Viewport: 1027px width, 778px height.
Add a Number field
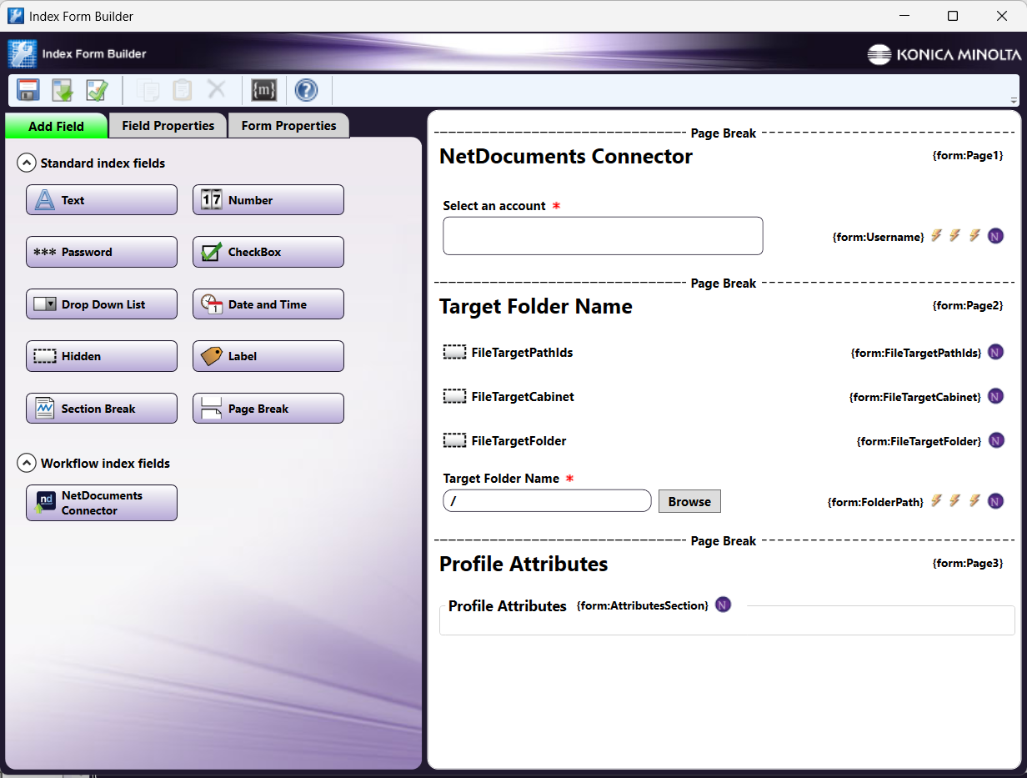(x=268, y=200)
